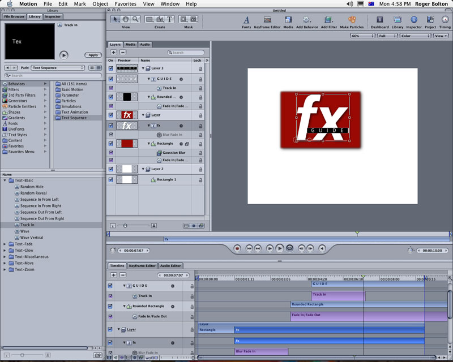
Task: Open the Color channels dropdown
Action: (415, 36)
